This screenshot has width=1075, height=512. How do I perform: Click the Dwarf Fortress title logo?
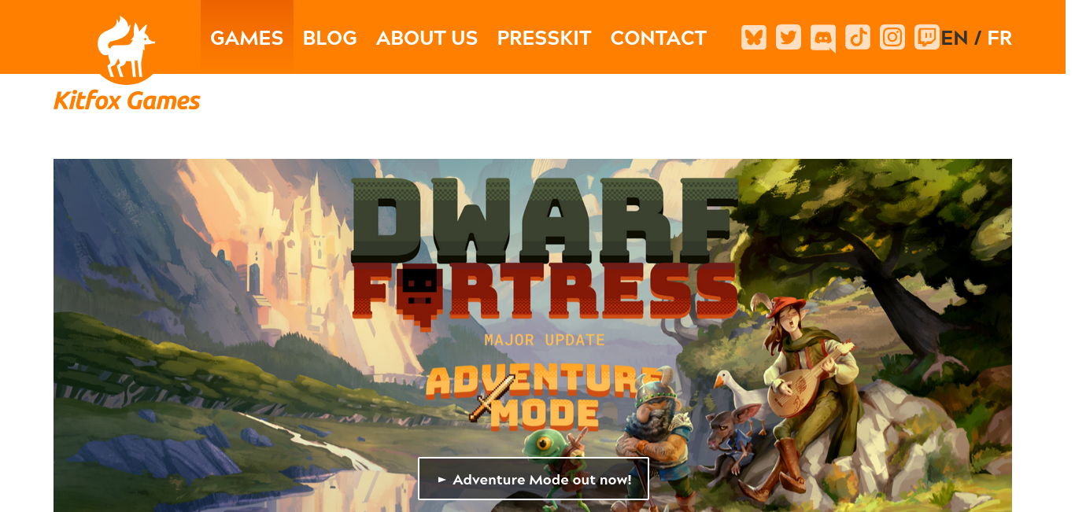tap(545, 250)
